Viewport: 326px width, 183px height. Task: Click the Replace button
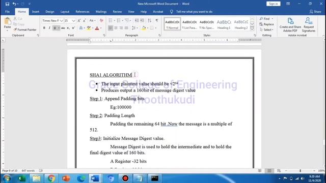click(266, 24)
